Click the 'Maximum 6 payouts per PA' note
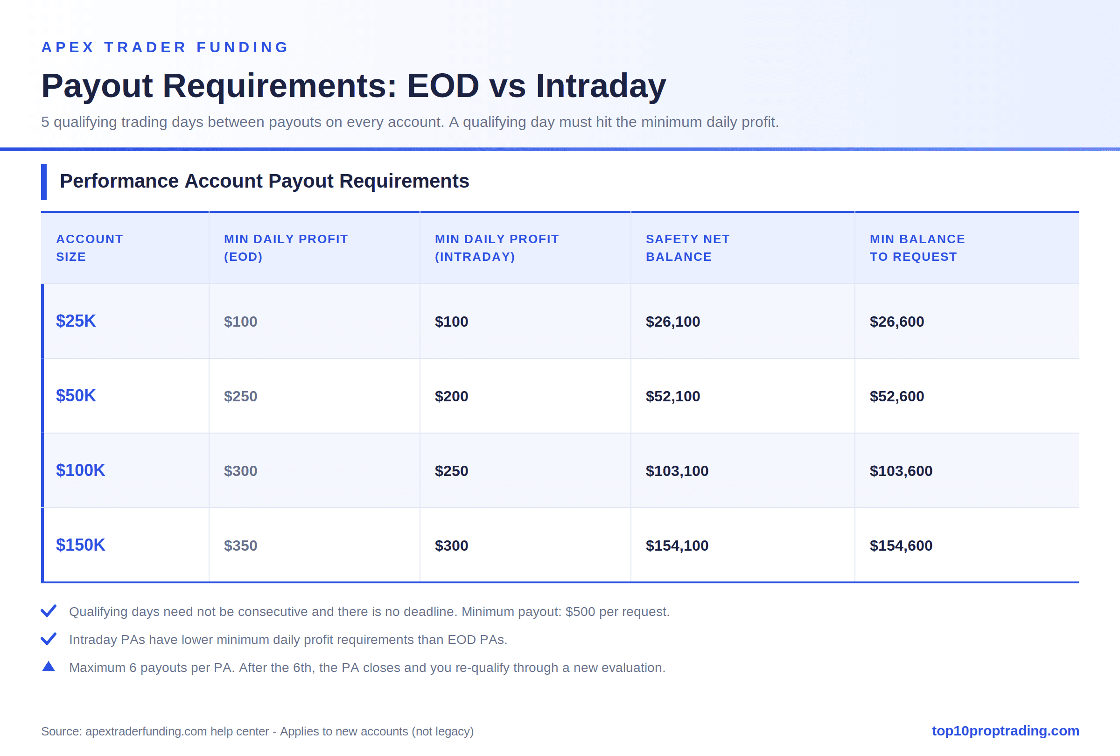The height and width of the screenshot is (756, 1120). click(367, 667)
